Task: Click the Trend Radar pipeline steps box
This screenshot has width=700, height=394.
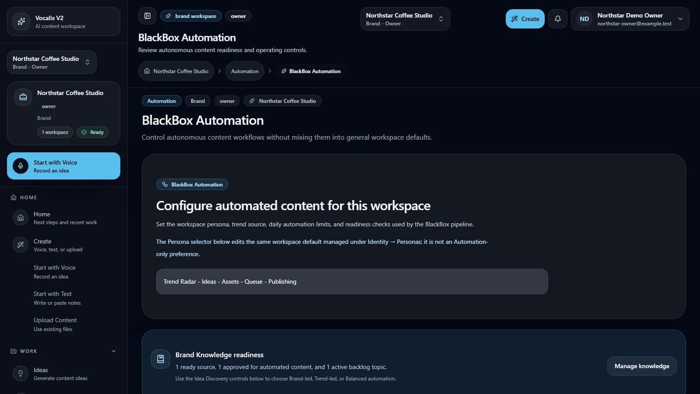Action: (x=352, y=281)
